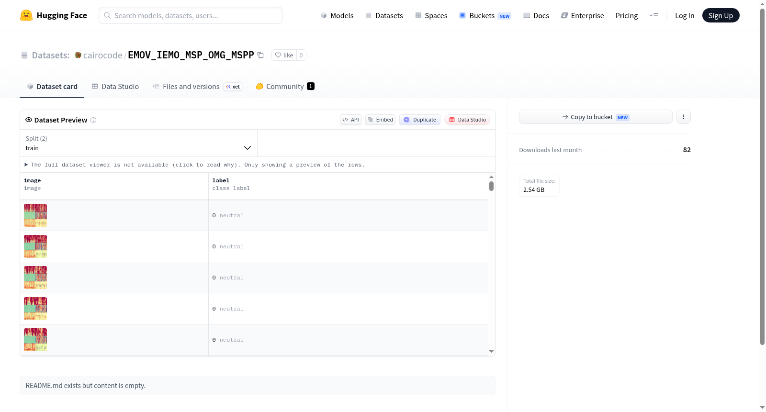Click Copy to bucket button

pos(596,117)
